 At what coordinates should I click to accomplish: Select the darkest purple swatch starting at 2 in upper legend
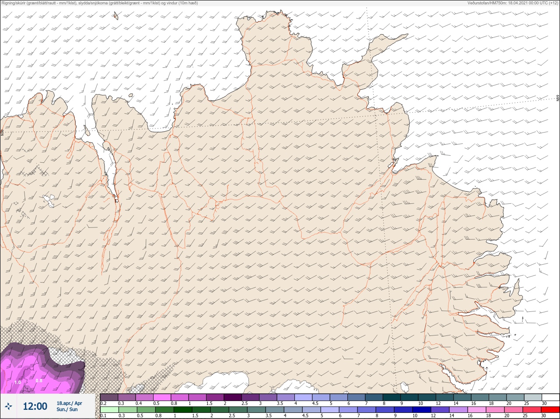tap(233, 397)
